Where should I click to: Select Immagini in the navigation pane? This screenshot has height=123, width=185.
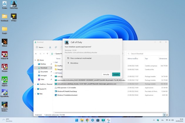[x=43, y=75]
